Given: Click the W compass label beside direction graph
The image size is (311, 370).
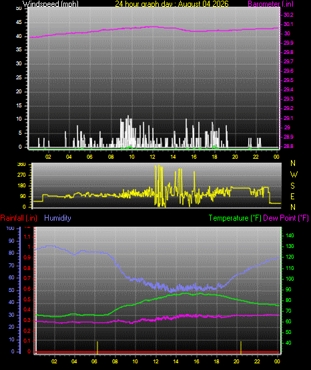Looking at the screenshot, I should (x=294, y=175).
